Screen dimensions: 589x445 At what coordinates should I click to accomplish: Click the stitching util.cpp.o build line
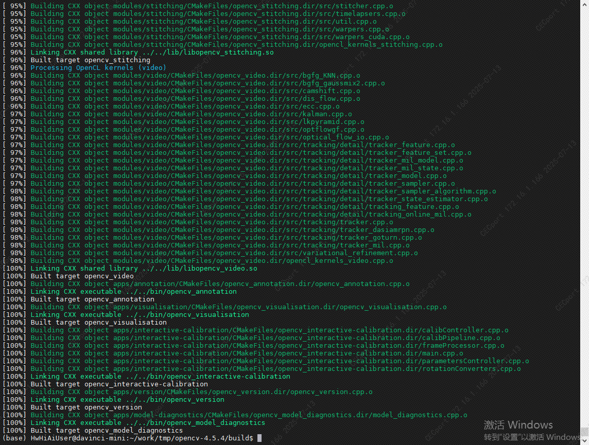coord(189,22)
